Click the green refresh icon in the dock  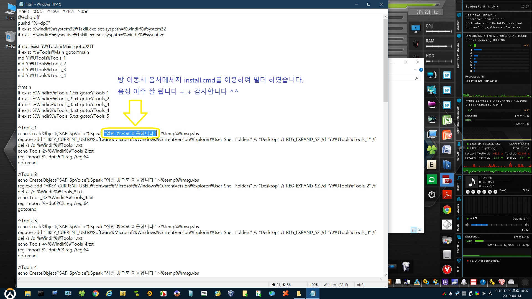tap(432, 180)
